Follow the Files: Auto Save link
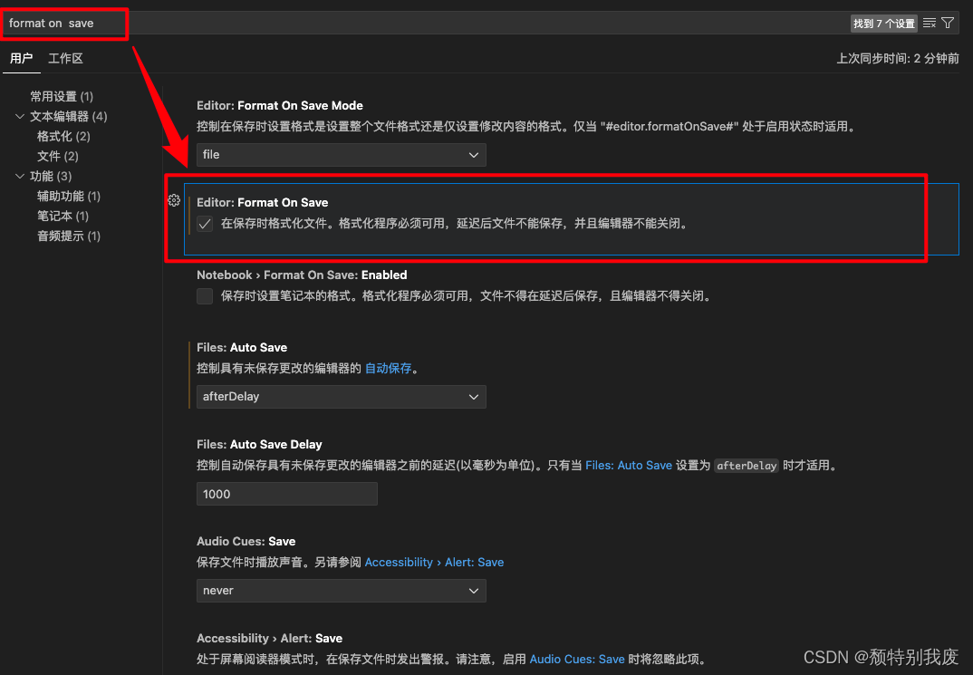973x675 pixels. 629,466
